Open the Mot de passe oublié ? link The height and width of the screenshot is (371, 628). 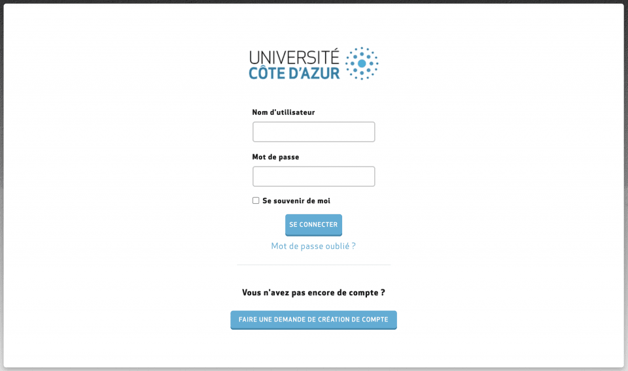point(313,246)
